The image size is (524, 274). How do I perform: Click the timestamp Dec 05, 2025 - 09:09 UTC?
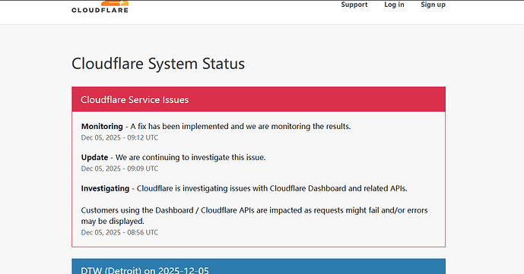point(119,168)
